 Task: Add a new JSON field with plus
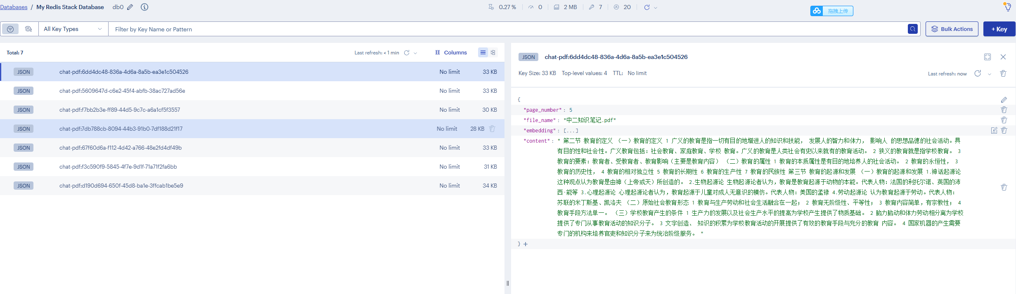526,244
